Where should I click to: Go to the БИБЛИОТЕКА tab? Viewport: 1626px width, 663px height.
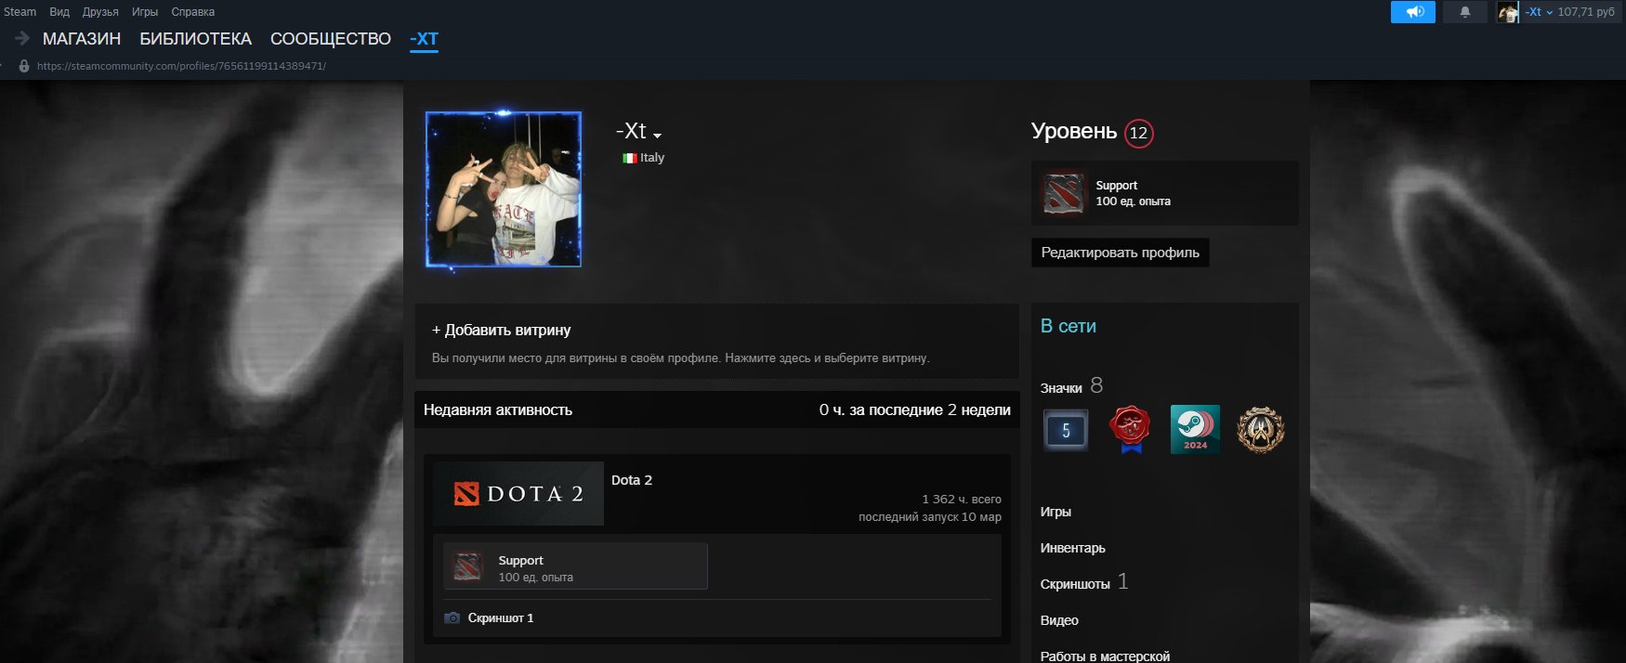point(195,39)
